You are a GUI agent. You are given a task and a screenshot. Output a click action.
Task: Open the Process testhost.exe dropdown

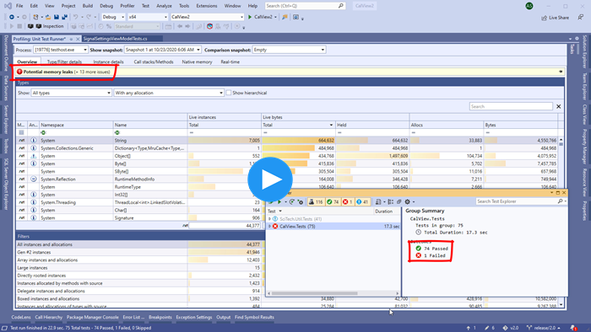point(61,50)
